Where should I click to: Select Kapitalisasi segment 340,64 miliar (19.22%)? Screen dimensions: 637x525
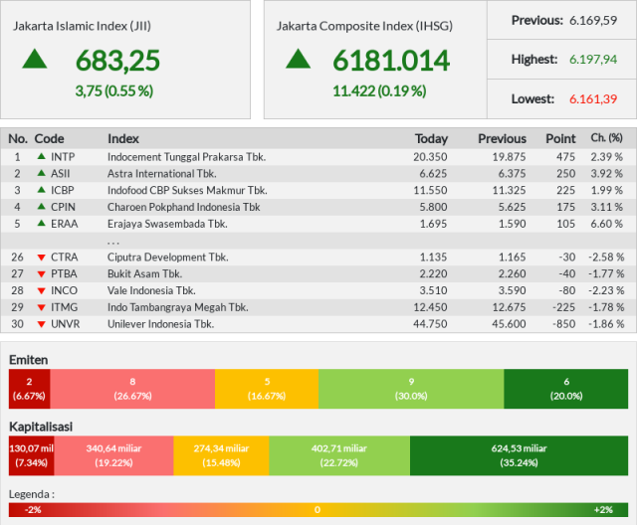coord(113,455)
